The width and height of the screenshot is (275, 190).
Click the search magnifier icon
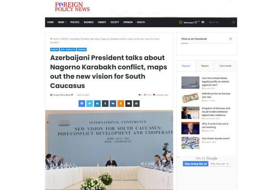tap(234, 23)
